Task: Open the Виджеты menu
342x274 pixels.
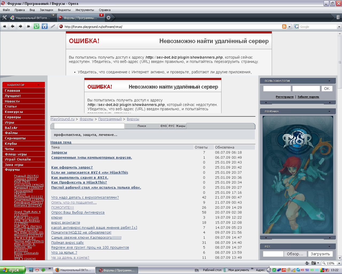Action: pos(64,10)
